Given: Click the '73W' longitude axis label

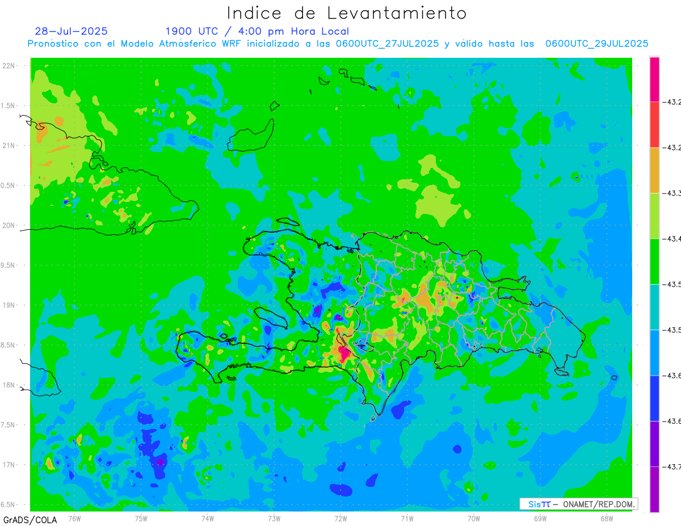Looking at the screenshot, I should [x=274, y=518].
